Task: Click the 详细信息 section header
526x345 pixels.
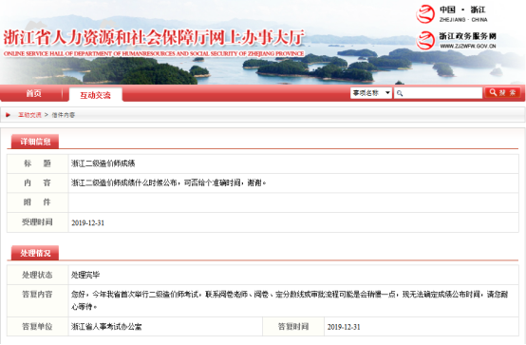Action: (35, 142)
